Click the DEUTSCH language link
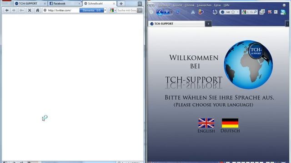 click(230, 131)
